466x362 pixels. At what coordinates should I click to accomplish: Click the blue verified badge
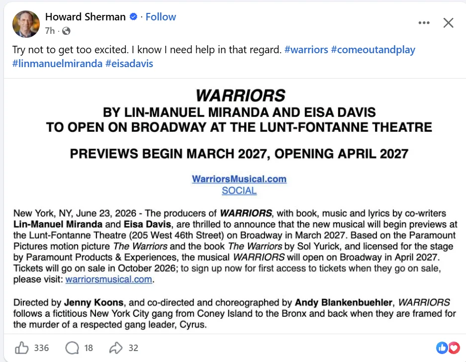(x=133, y=17)
